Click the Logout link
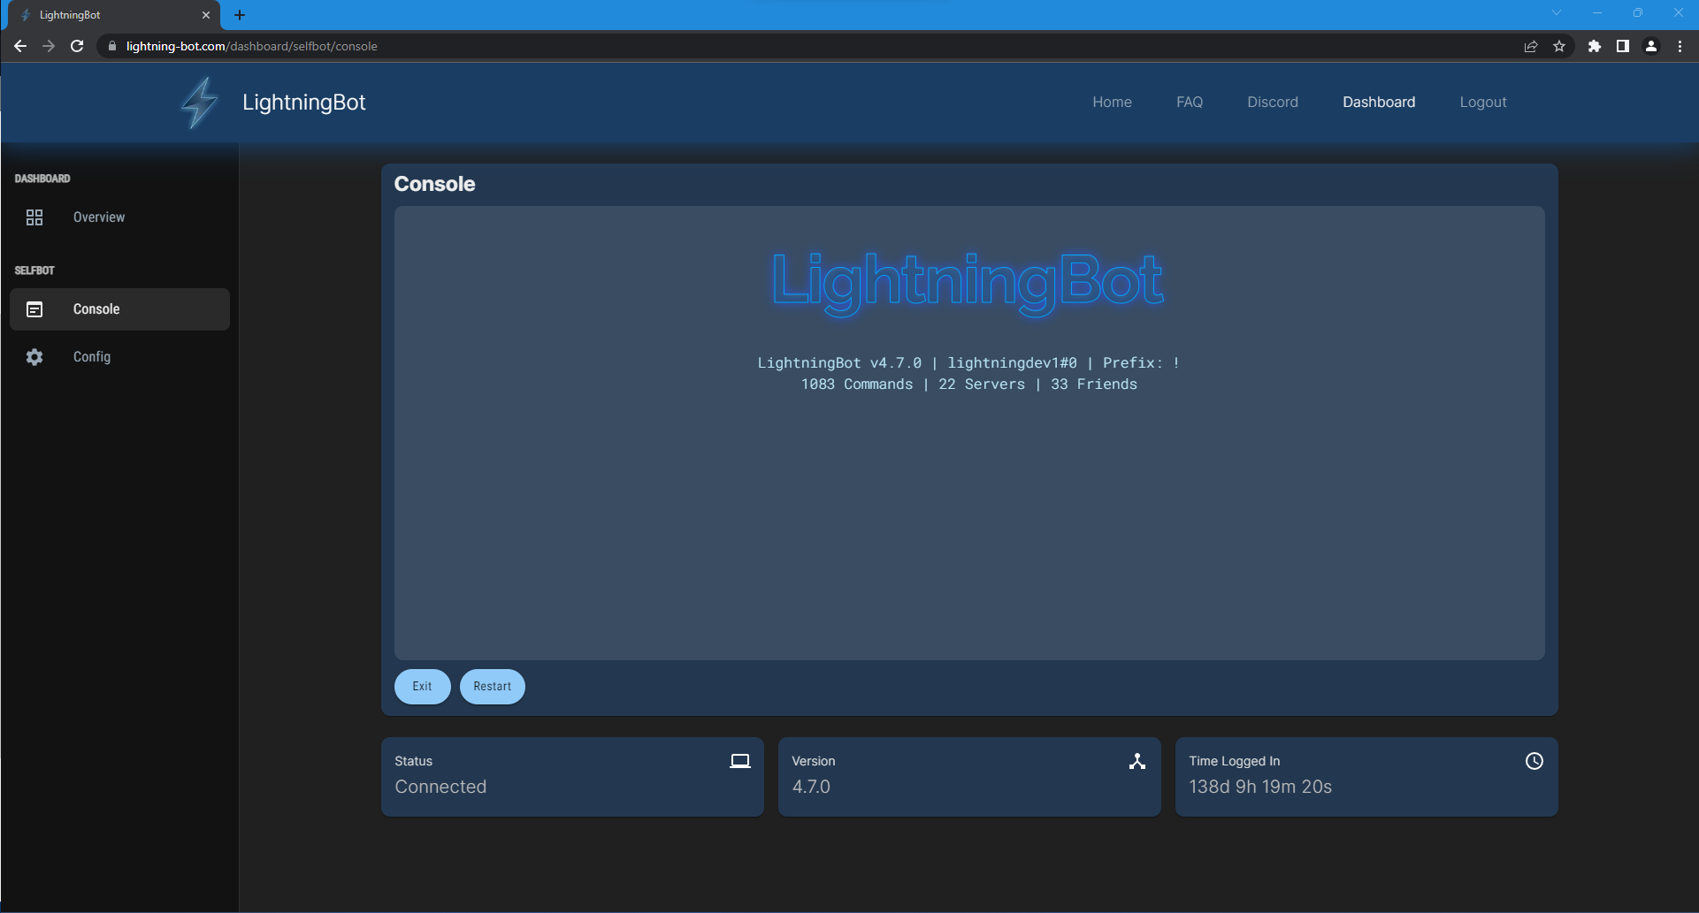Screen dimensions: 1699x913 (x=1482, y=103)
